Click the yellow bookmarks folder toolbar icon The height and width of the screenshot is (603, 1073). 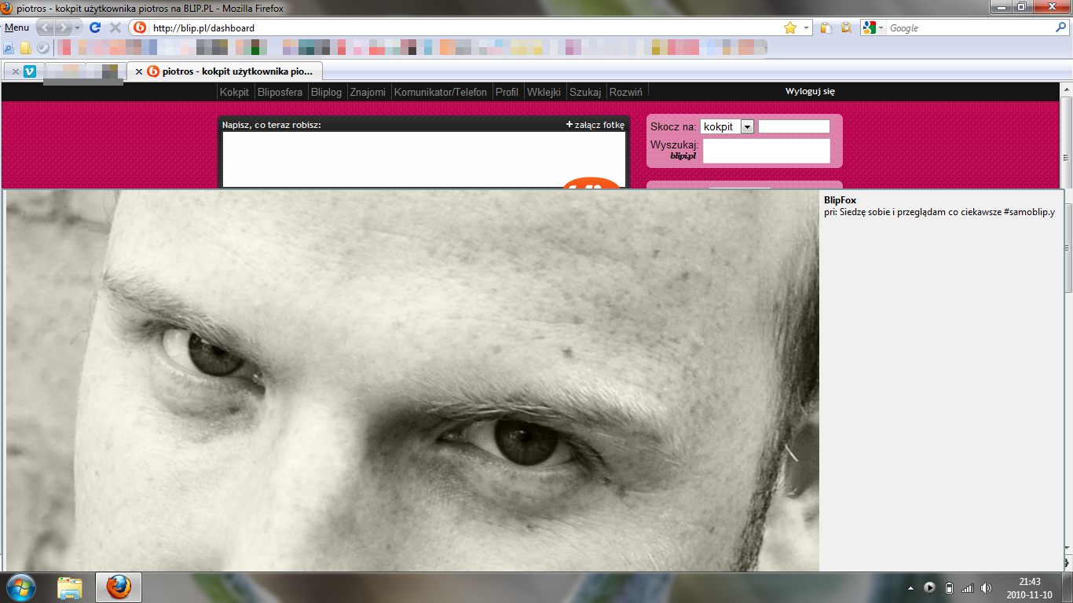[26, 48]
